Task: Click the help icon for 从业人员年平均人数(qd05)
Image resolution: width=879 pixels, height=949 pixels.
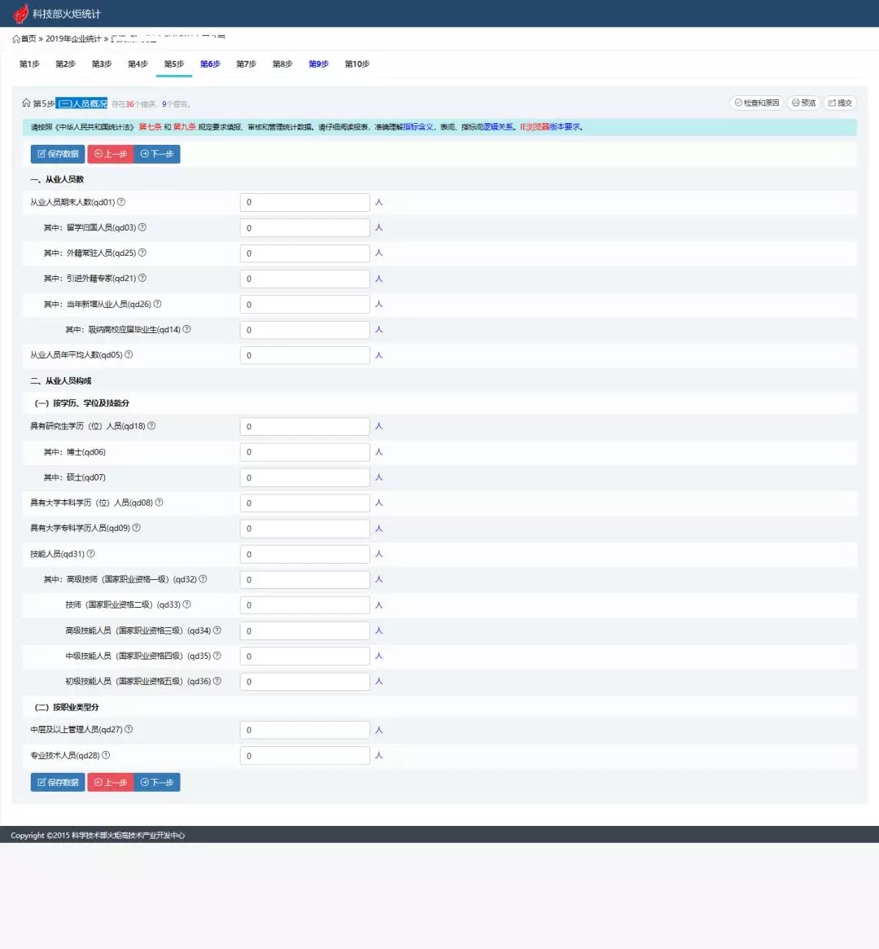Action: 129,355
